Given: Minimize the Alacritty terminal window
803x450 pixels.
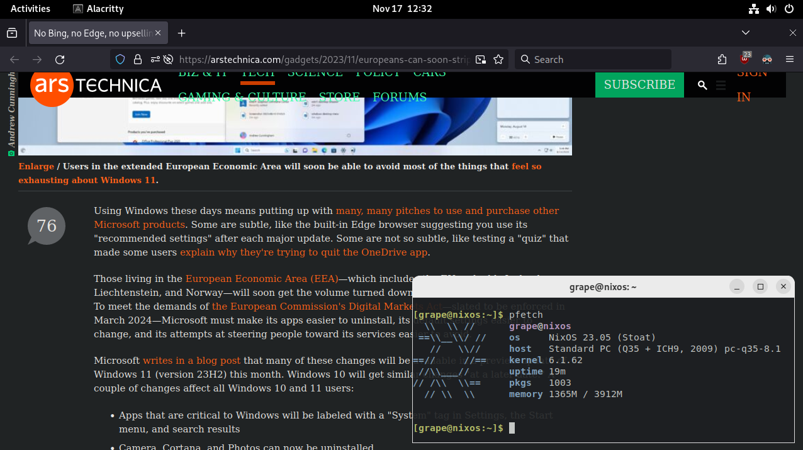Looking at the screenshot, I should coord(737,286).
